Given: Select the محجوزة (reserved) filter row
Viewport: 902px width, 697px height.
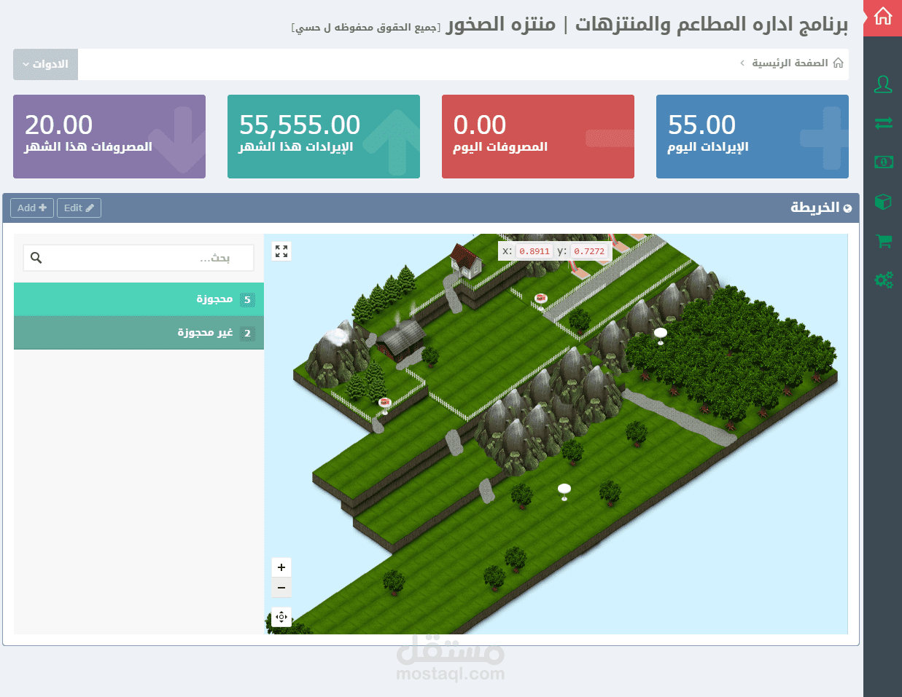Looking at the screenshot, I should (x=139, y=299).
